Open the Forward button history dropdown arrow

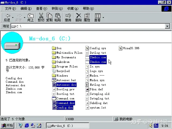tap(24, 17)
